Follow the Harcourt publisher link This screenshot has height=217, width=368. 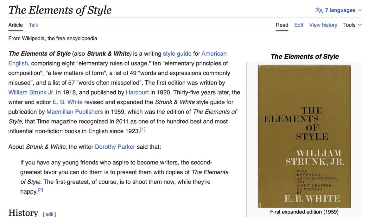(137, 92)
